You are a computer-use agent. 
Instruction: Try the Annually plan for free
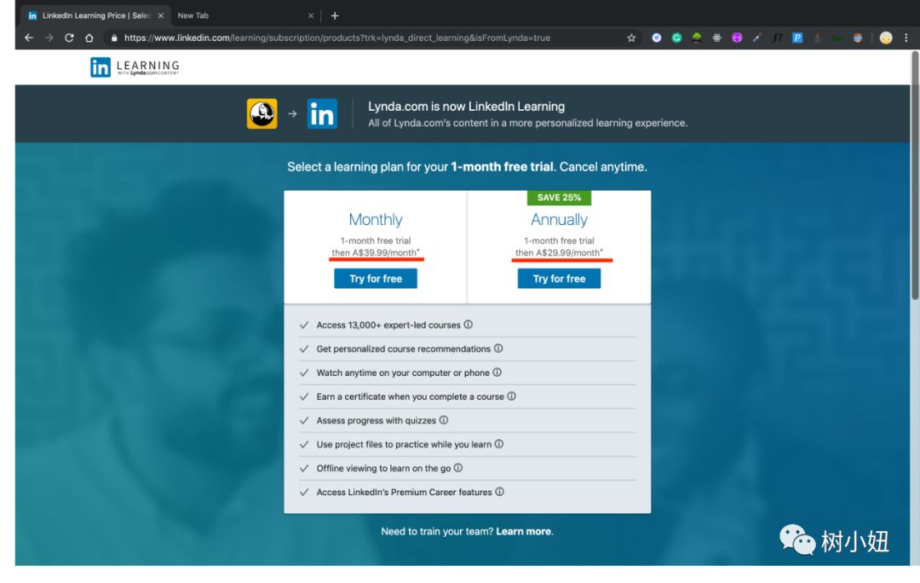tap(559, 279)
